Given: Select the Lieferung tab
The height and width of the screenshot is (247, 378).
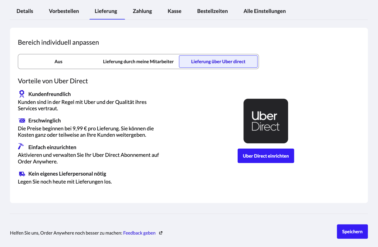Looking at the screenshot, I should (106, 11).
